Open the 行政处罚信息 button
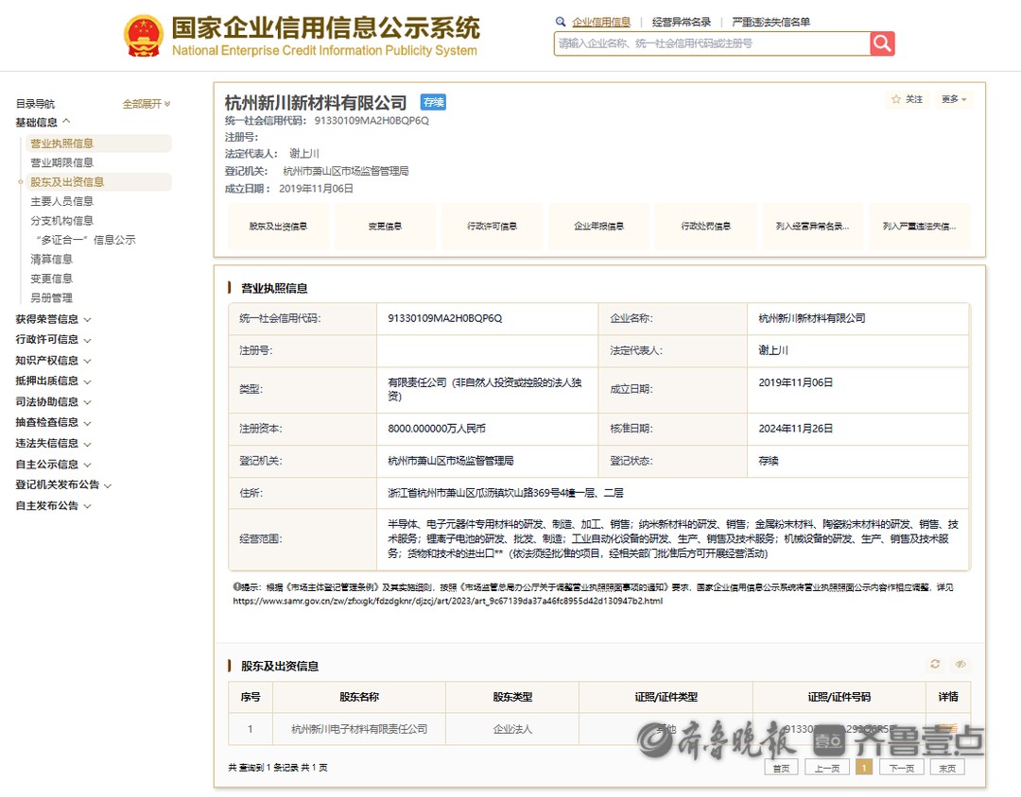Viewport: 1021px width, 797px height. coord(705,227)
